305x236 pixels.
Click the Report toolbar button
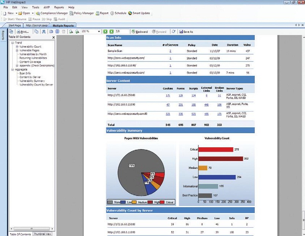point(102,13)
